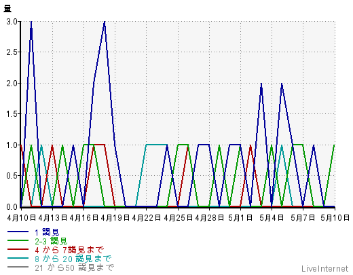The width and height of the screenshot is (353, 275).
Task: Click the 4月25日 date axis label
Action: [178, 218]
